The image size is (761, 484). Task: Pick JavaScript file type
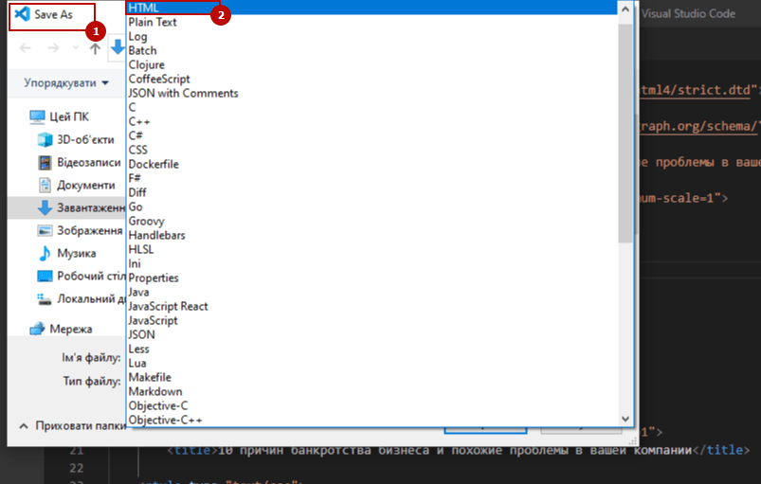click(371, 320)
